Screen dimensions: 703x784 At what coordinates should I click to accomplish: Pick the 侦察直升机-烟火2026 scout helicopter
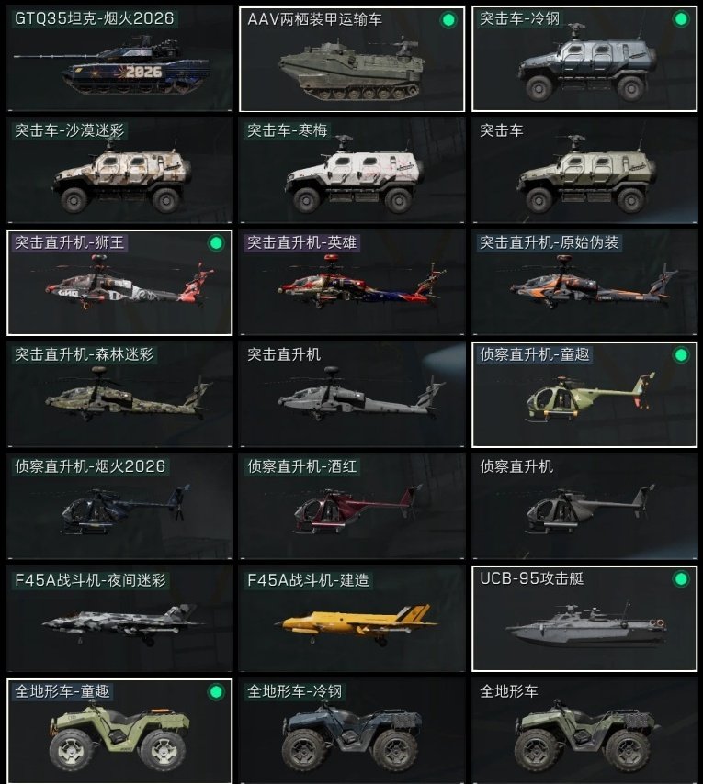coord(119,507)
